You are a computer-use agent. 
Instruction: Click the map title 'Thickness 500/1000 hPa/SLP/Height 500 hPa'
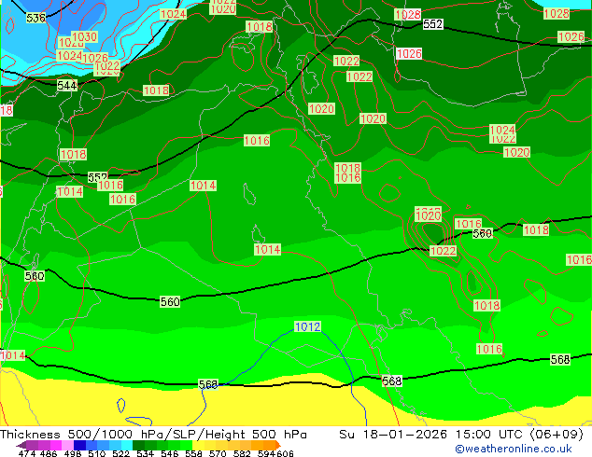click(x=153, y=434)
